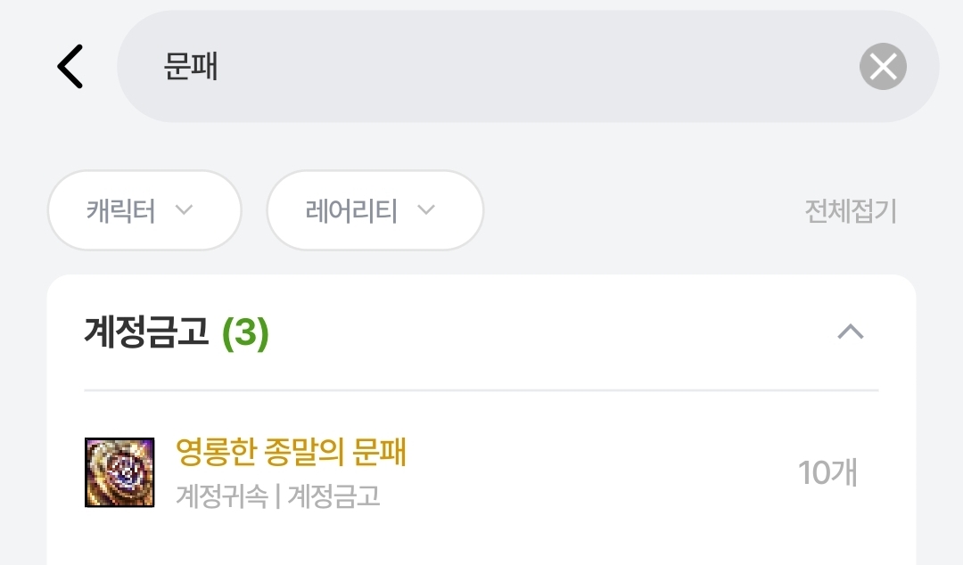
Task: Select the 영롱한 종말의 문패 item name
Action: pos(292,454)
